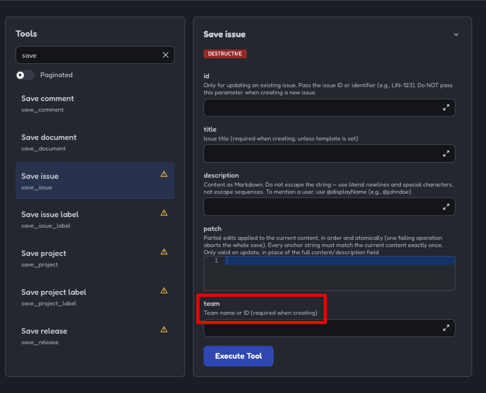Select the Save issue tool
The width and height of the screenshot is (486, 393).
click(x=95, y=181)
